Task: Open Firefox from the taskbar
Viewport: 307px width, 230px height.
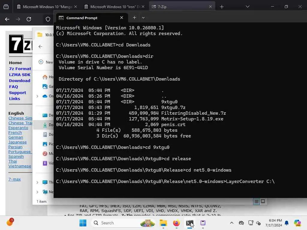Action: tap(176, 223)
